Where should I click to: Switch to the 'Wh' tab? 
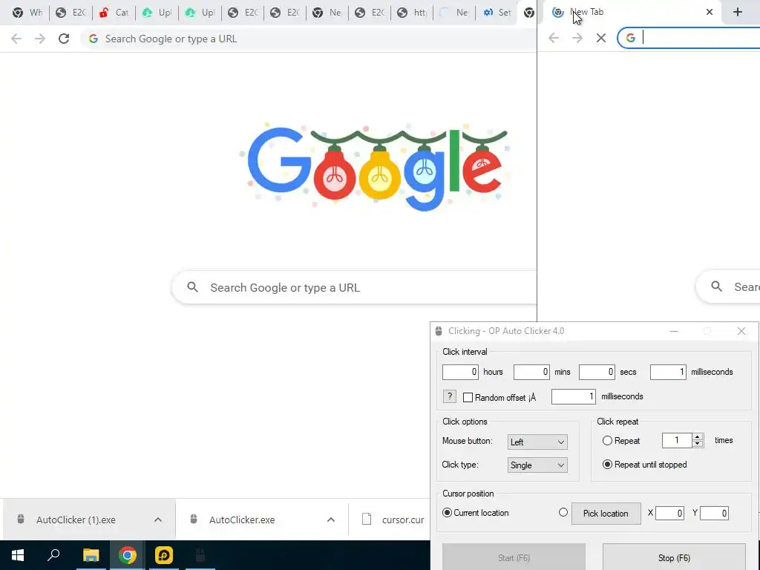tap(27, 13)
